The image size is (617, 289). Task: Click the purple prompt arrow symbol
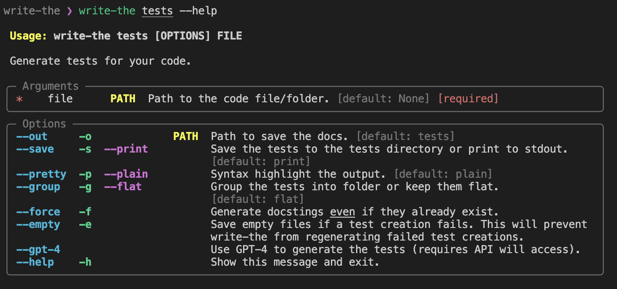pos(70,11)
